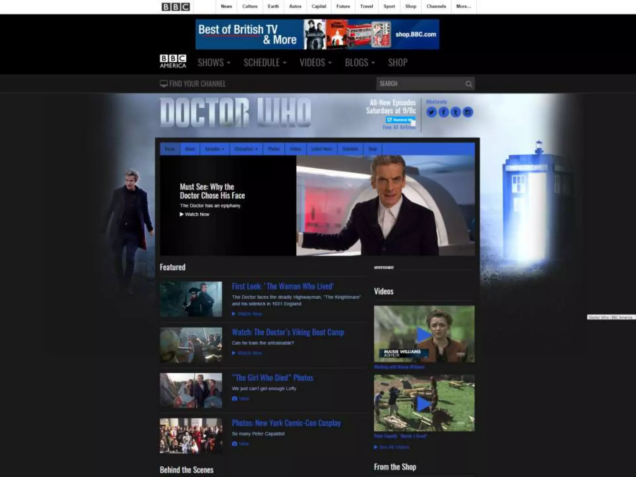Image resolution: width=636 pixels, height=477 pixels.
Task: Open the Photos tab in show nav
Action: (274, 149)
